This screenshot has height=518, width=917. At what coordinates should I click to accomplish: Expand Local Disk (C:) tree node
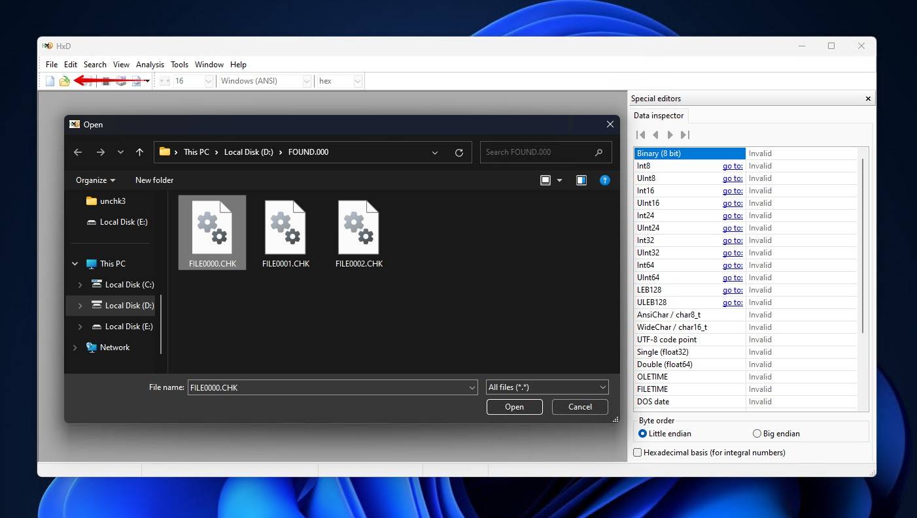click(x=80, y=285)
